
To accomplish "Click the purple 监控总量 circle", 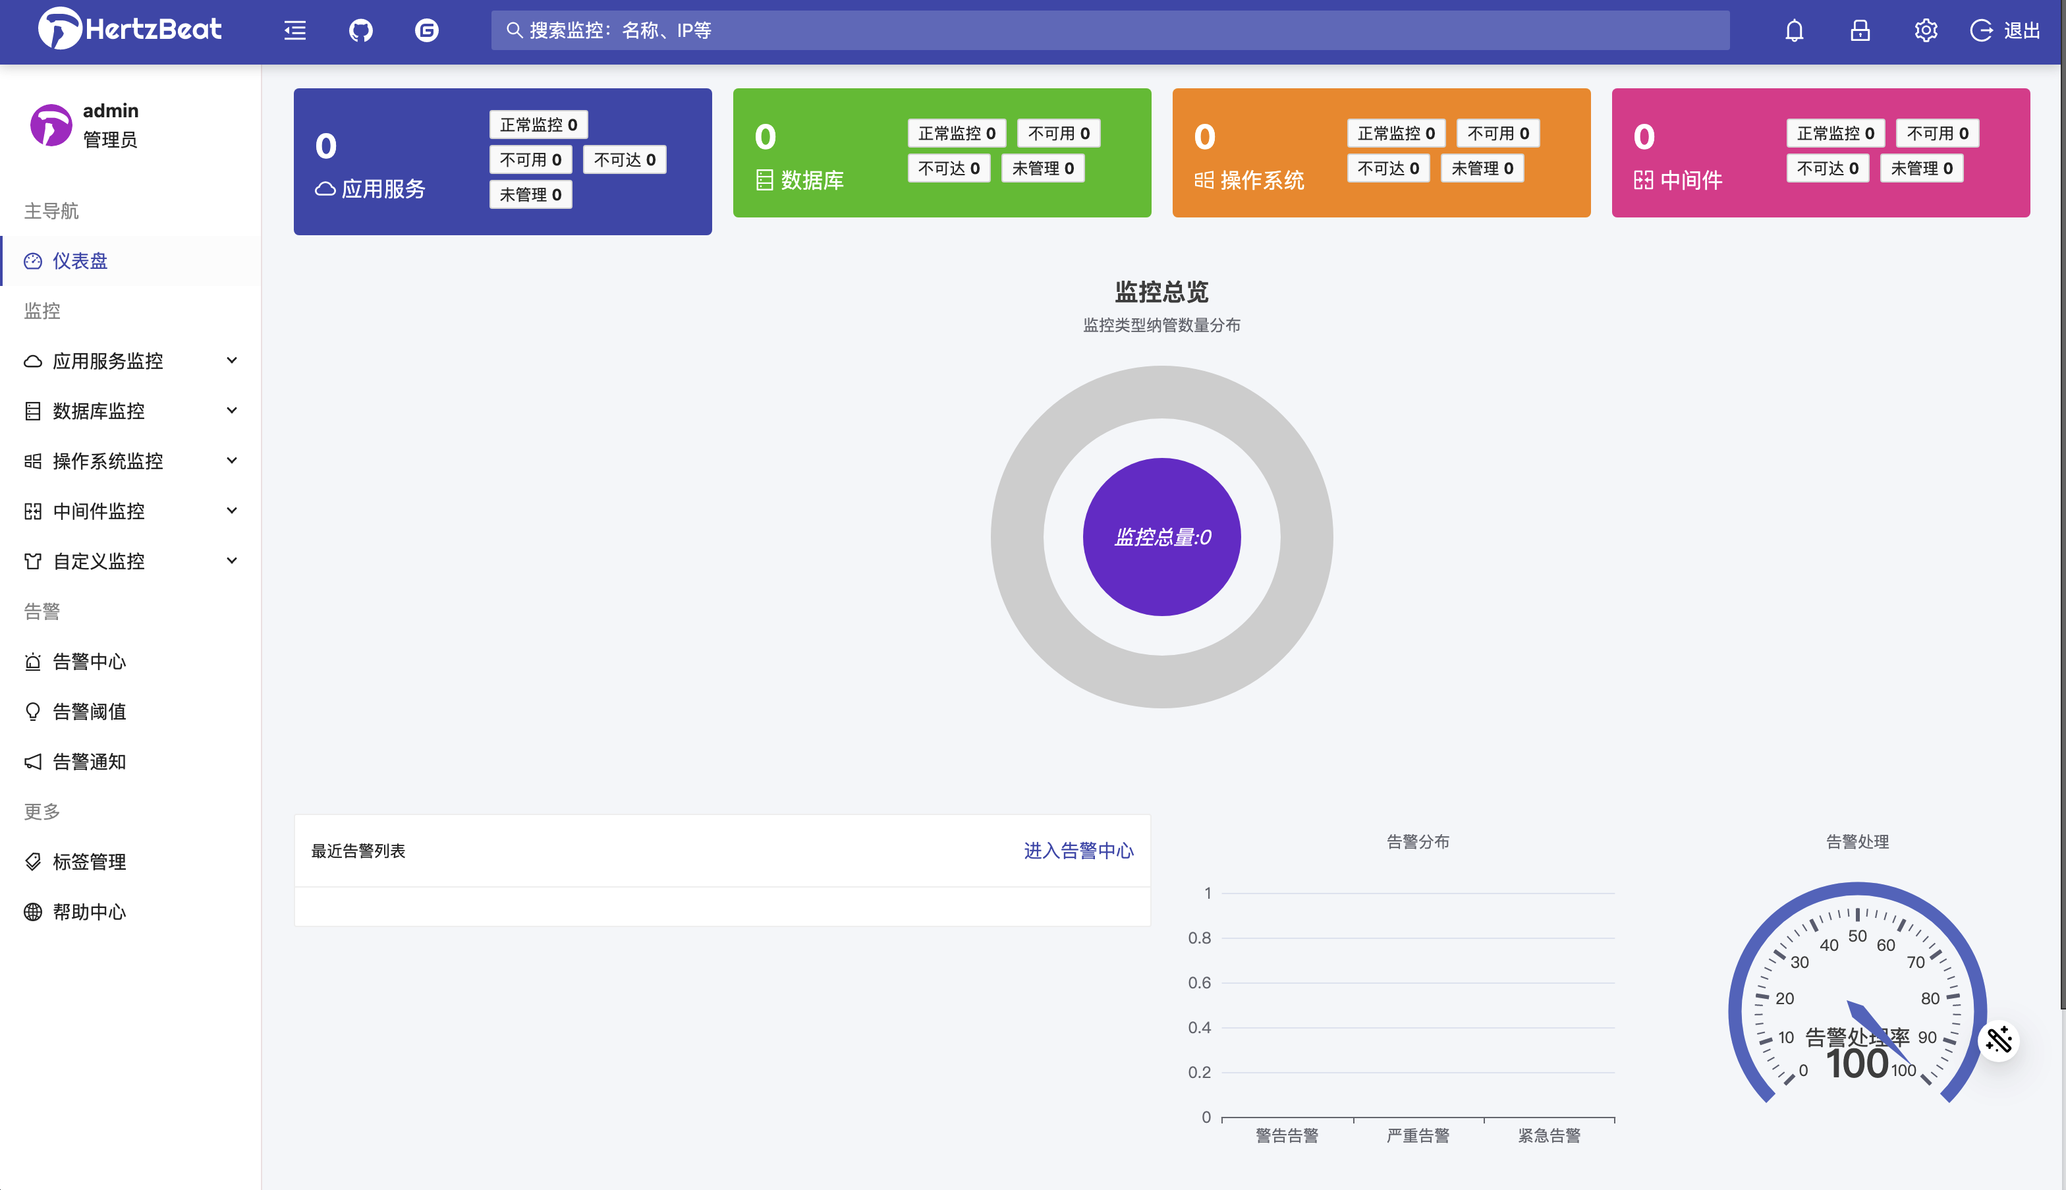I will (1161, 537).
